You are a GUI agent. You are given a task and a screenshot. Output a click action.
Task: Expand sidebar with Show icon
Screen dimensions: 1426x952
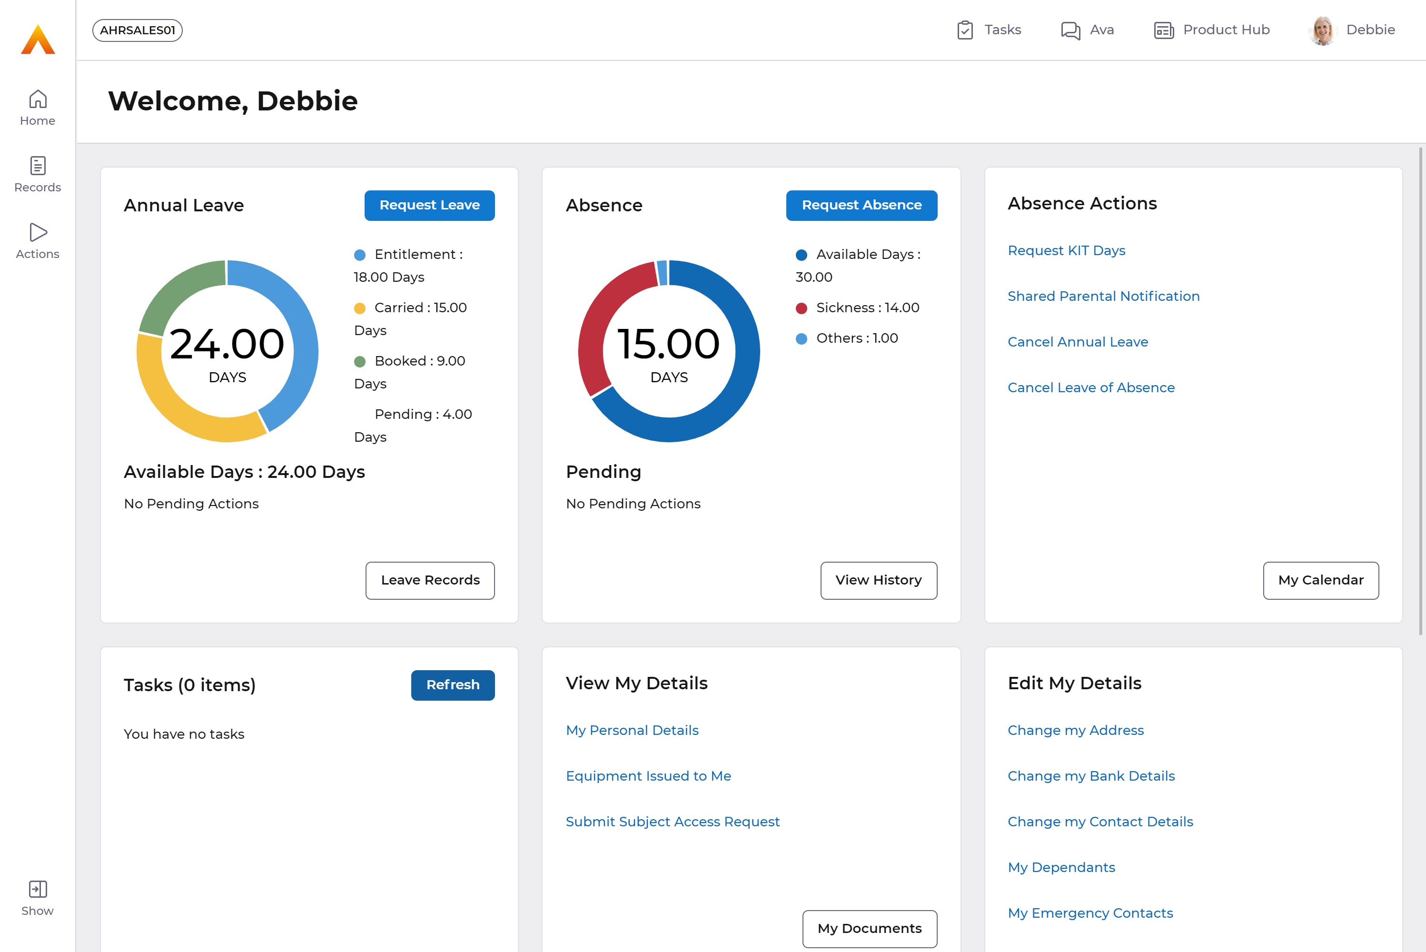click(x=38, y=890)
